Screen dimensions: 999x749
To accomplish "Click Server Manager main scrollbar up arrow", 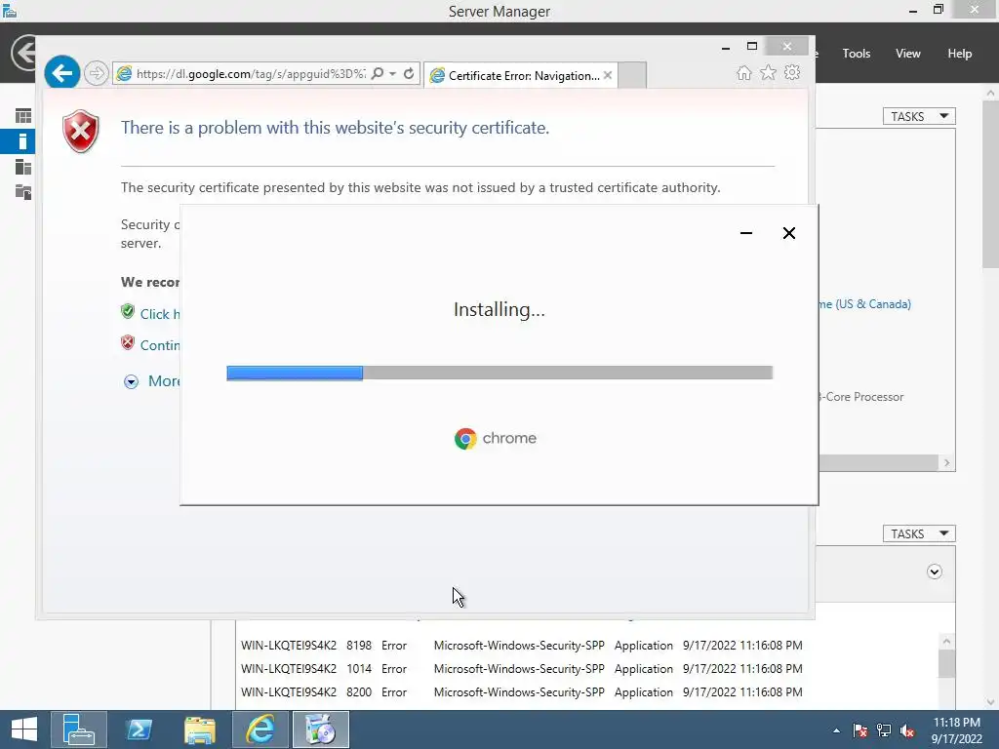I will pyautogui.click(x=991, y=93).
